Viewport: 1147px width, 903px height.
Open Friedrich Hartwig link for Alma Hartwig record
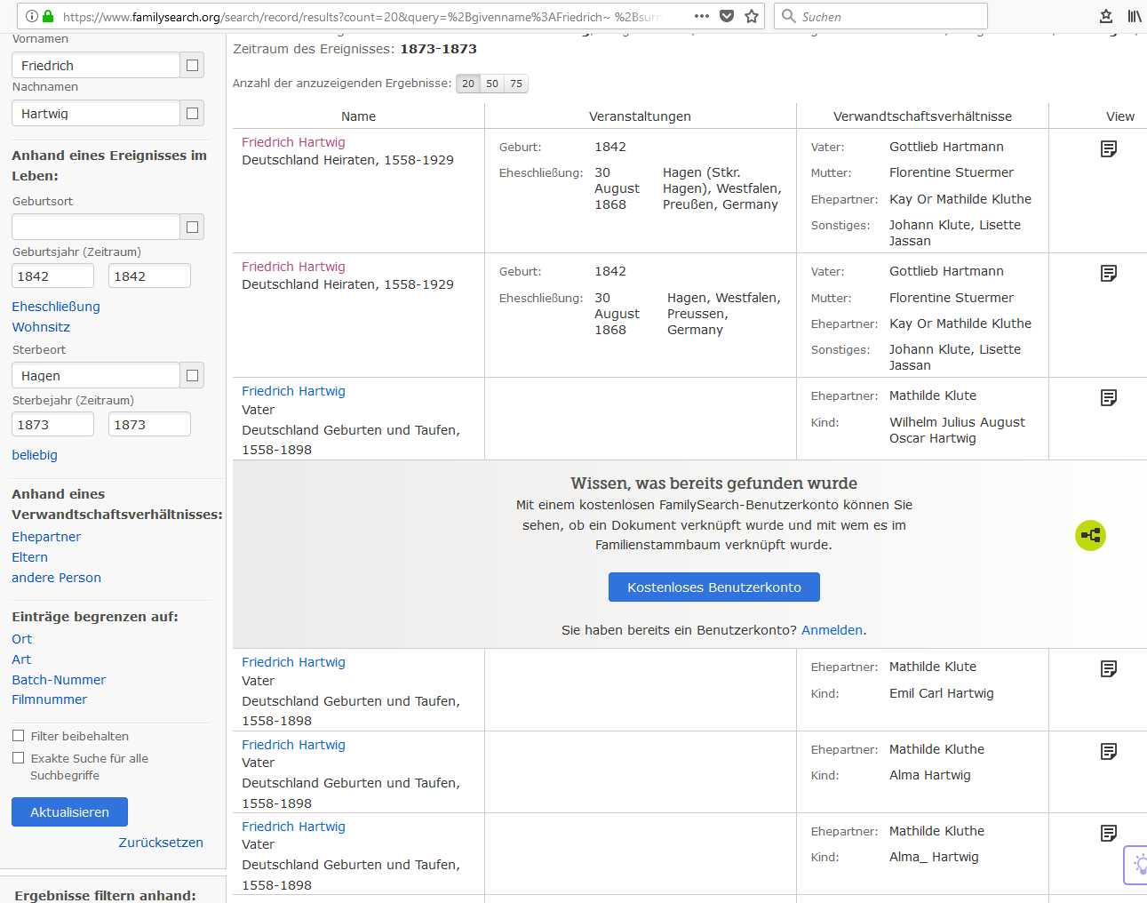point(293,745)
